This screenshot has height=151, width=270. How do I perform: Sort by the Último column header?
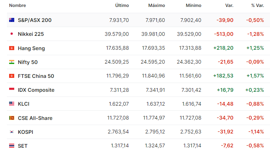coord(122,5)
